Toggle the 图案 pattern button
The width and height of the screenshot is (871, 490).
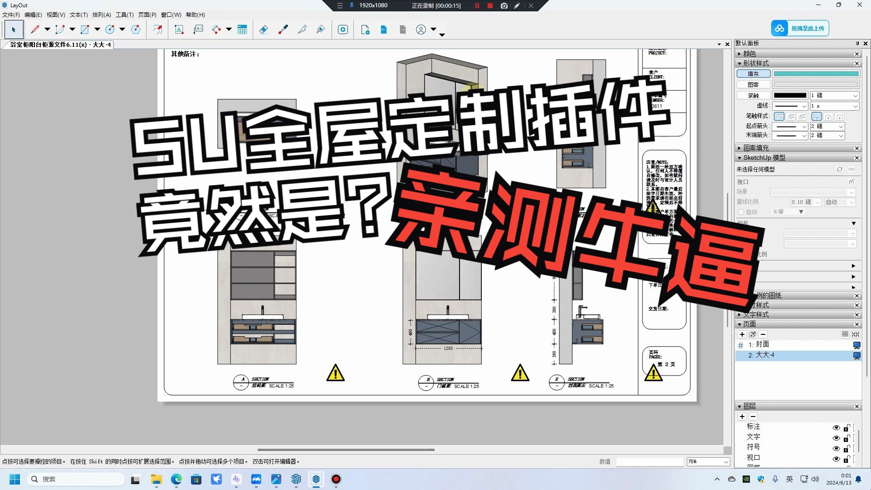coord(753,84)
